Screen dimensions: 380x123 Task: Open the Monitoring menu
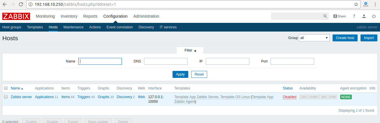45,16
